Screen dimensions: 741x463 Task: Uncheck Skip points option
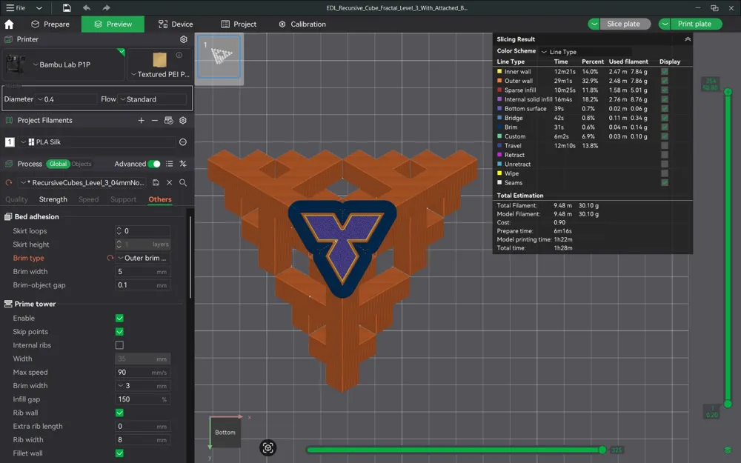119,332
